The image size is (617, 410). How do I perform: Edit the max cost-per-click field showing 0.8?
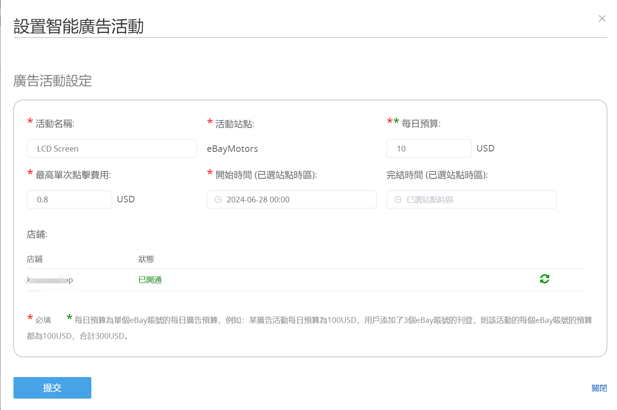click(69, 200)
